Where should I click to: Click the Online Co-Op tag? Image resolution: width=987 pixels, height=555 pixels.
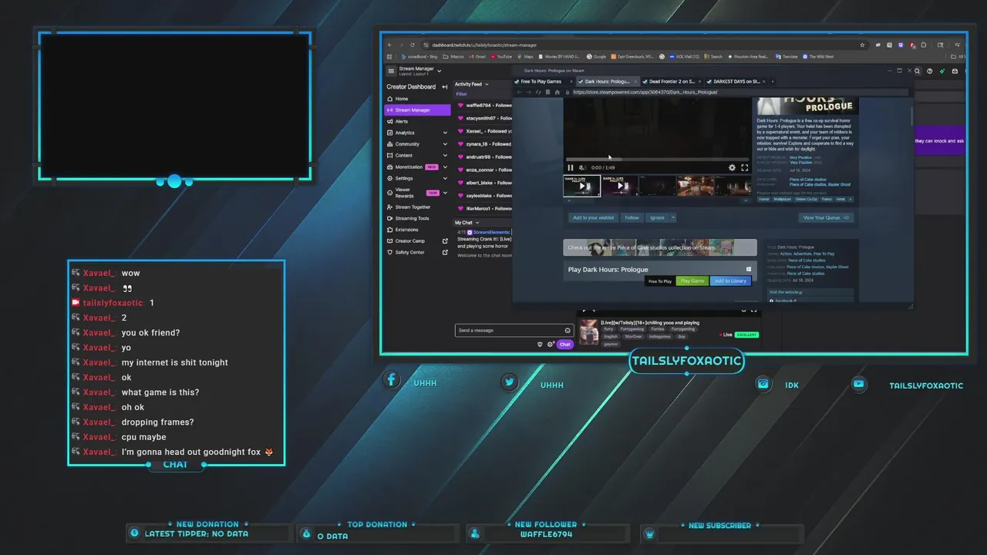[x=807, y=199]
